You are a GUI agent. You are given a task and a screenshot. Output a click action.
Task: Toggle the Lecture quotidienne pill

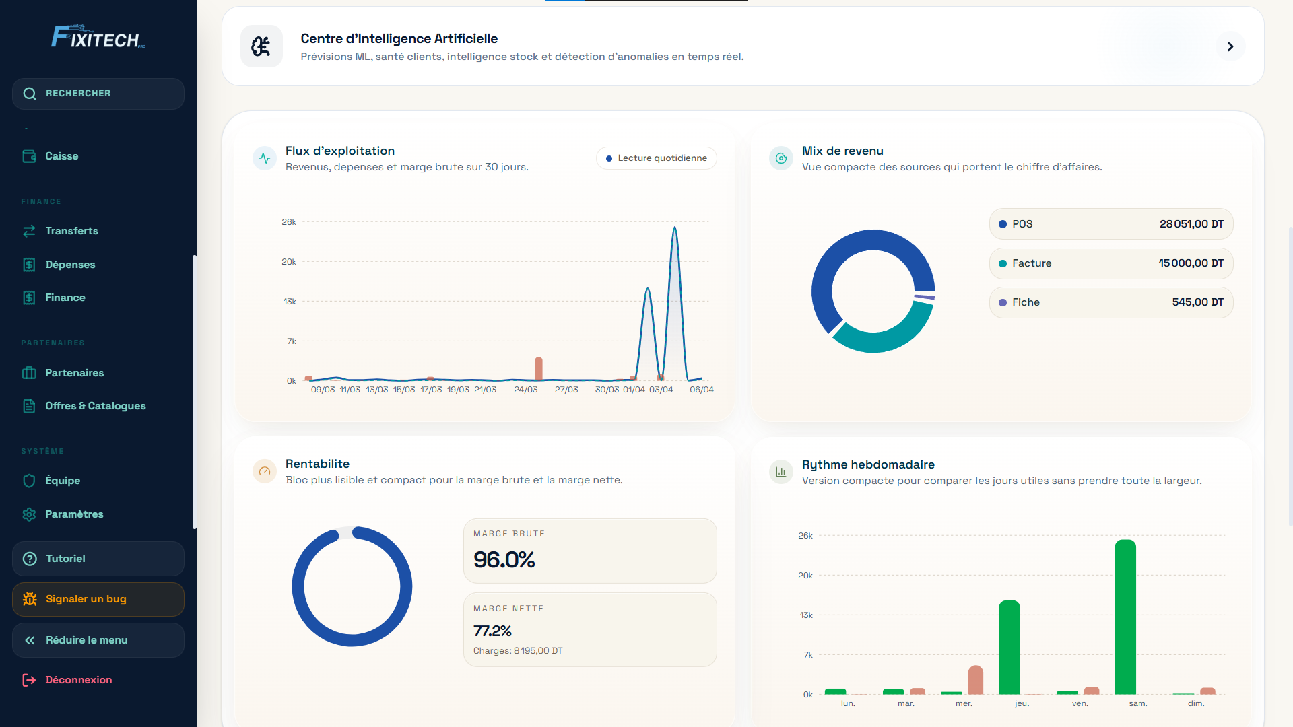click(656, 158)
